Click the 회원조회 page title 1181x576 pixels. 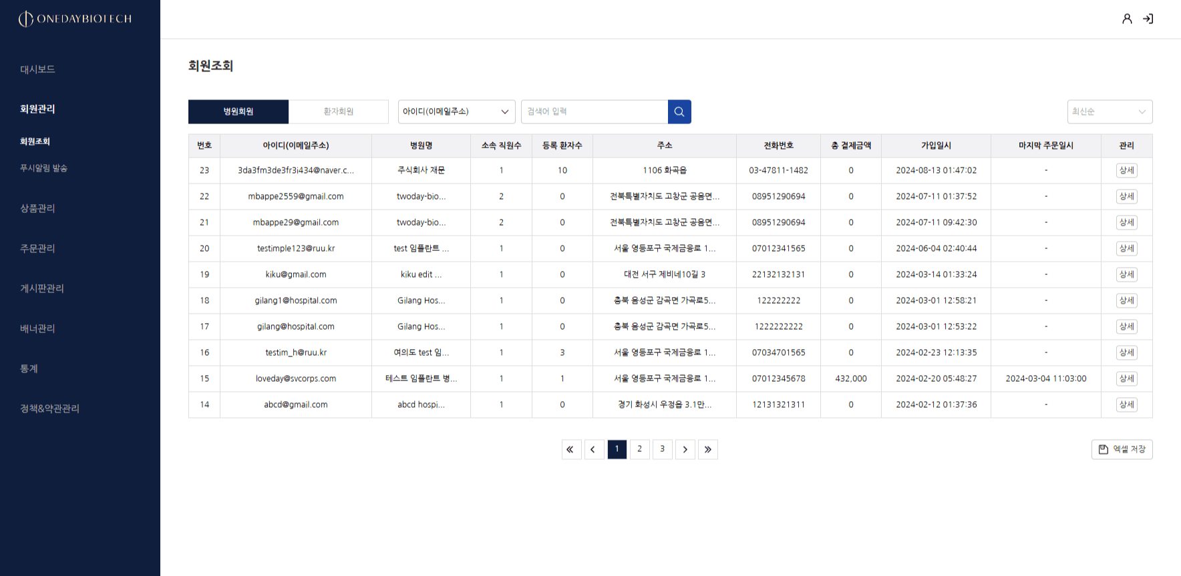[x=210, y=65]
